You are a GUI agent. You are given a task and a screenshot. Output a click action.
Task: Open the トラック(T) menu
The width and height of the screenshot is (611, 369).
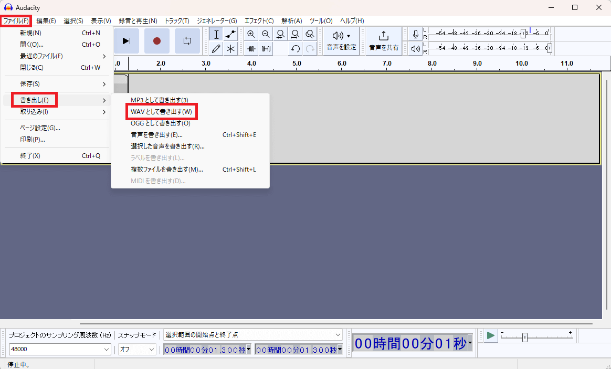(177, 20)
